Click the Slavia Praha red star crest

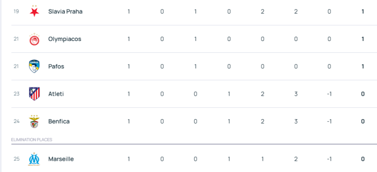coord(34,11)
